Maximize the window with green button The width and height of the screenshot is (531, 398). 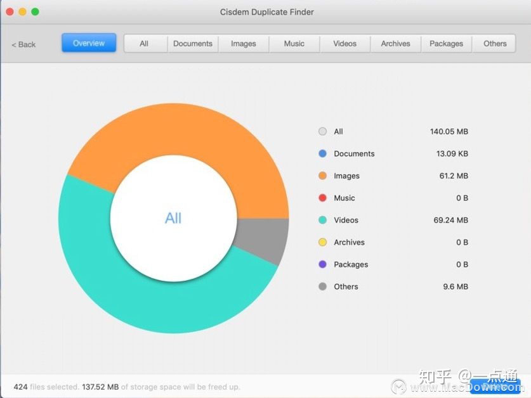pyautogui.click(x=36, y=12)
